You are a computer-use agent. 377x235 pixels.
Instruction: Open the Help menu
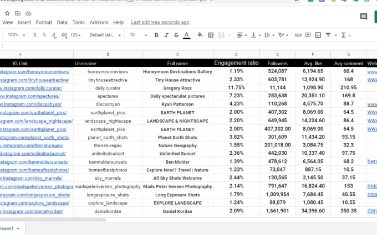coord(118,22)
